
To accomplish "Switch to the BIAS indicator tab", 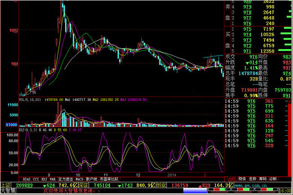I will tap(26, 179).
